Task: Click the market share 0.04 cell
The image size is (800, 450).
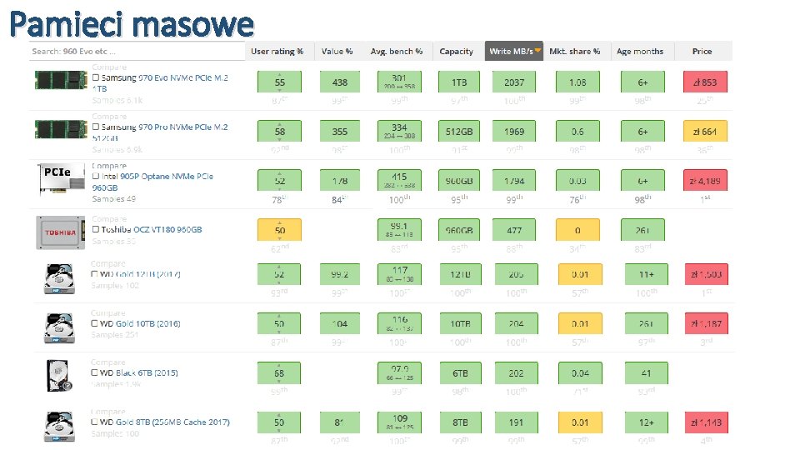Action: [580, 373]
